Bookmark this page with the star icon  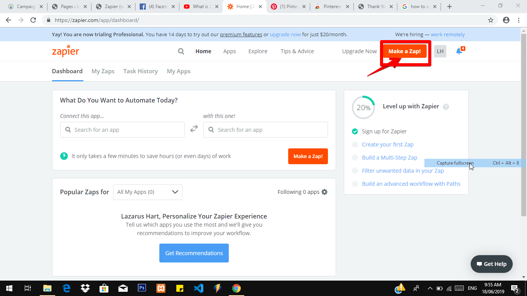point(491,20)
